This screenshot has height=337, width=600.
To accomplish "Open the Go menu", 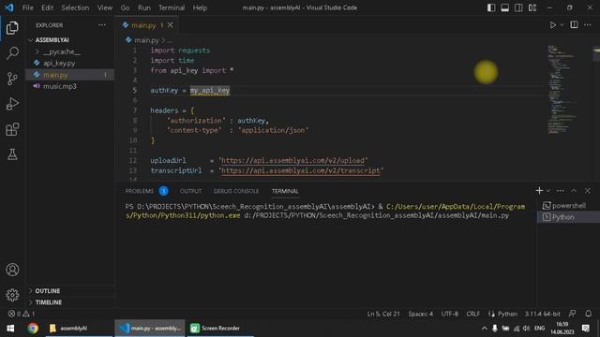I will [x=125, y=7].
